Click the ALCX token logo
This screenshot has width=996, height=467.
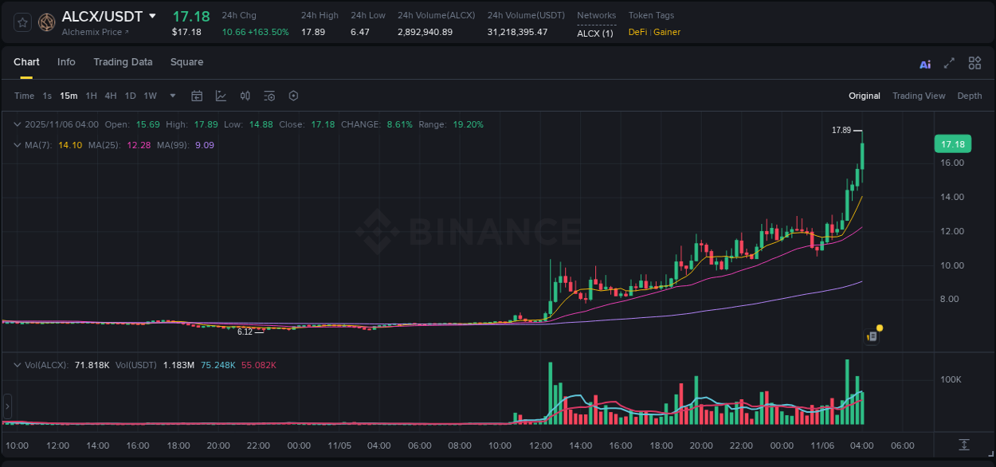click(46, 22)
